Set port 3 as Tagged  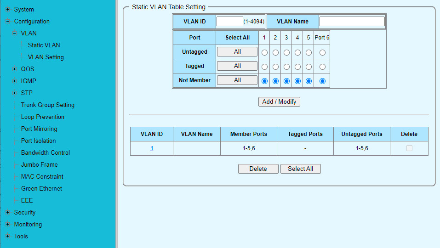tap(286, 67)
